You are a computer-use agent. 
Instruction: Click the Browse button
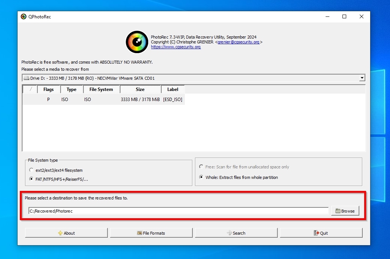pos(345,211)
